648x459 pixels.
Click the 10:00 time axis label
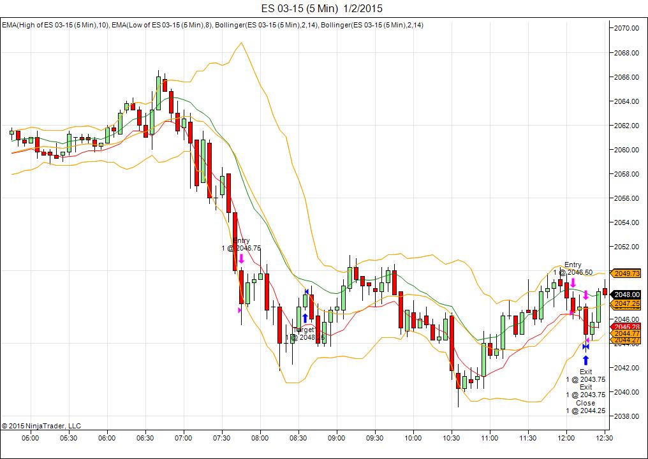pyautogui.click(x=413, y=438)
